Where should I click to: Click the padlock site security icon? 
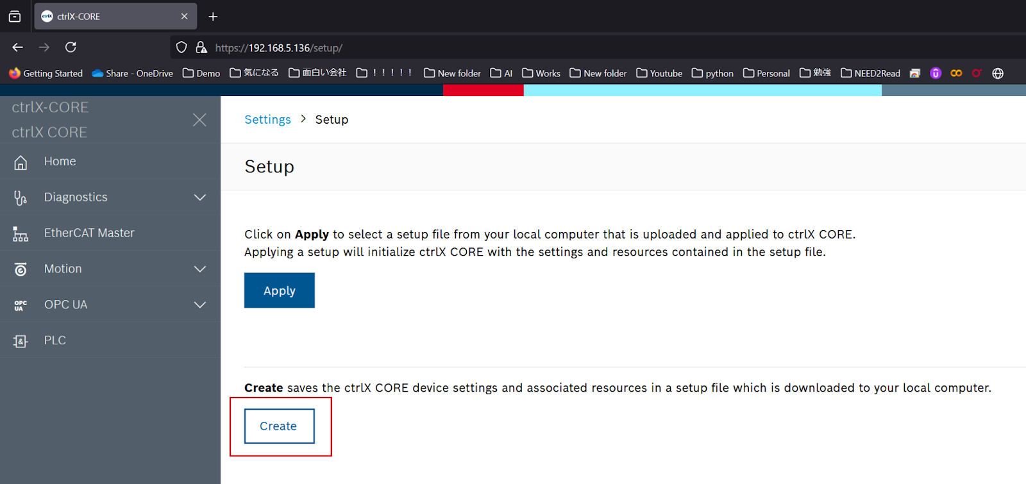click(201, 47)
